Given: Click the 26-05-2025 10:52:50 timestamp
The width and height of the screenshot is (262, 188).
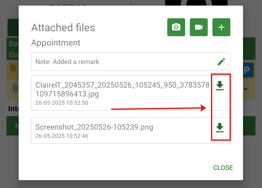Looking at the screenshot, I should [x=62, y=103].
